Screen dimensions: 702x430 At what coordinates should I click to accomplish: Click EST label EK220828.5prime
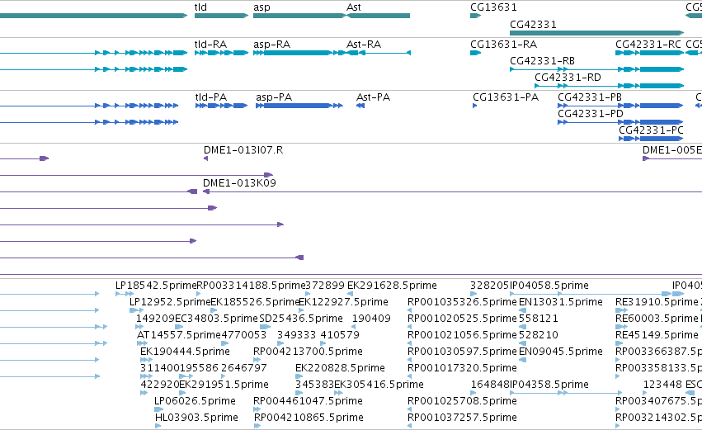[340, 369]
